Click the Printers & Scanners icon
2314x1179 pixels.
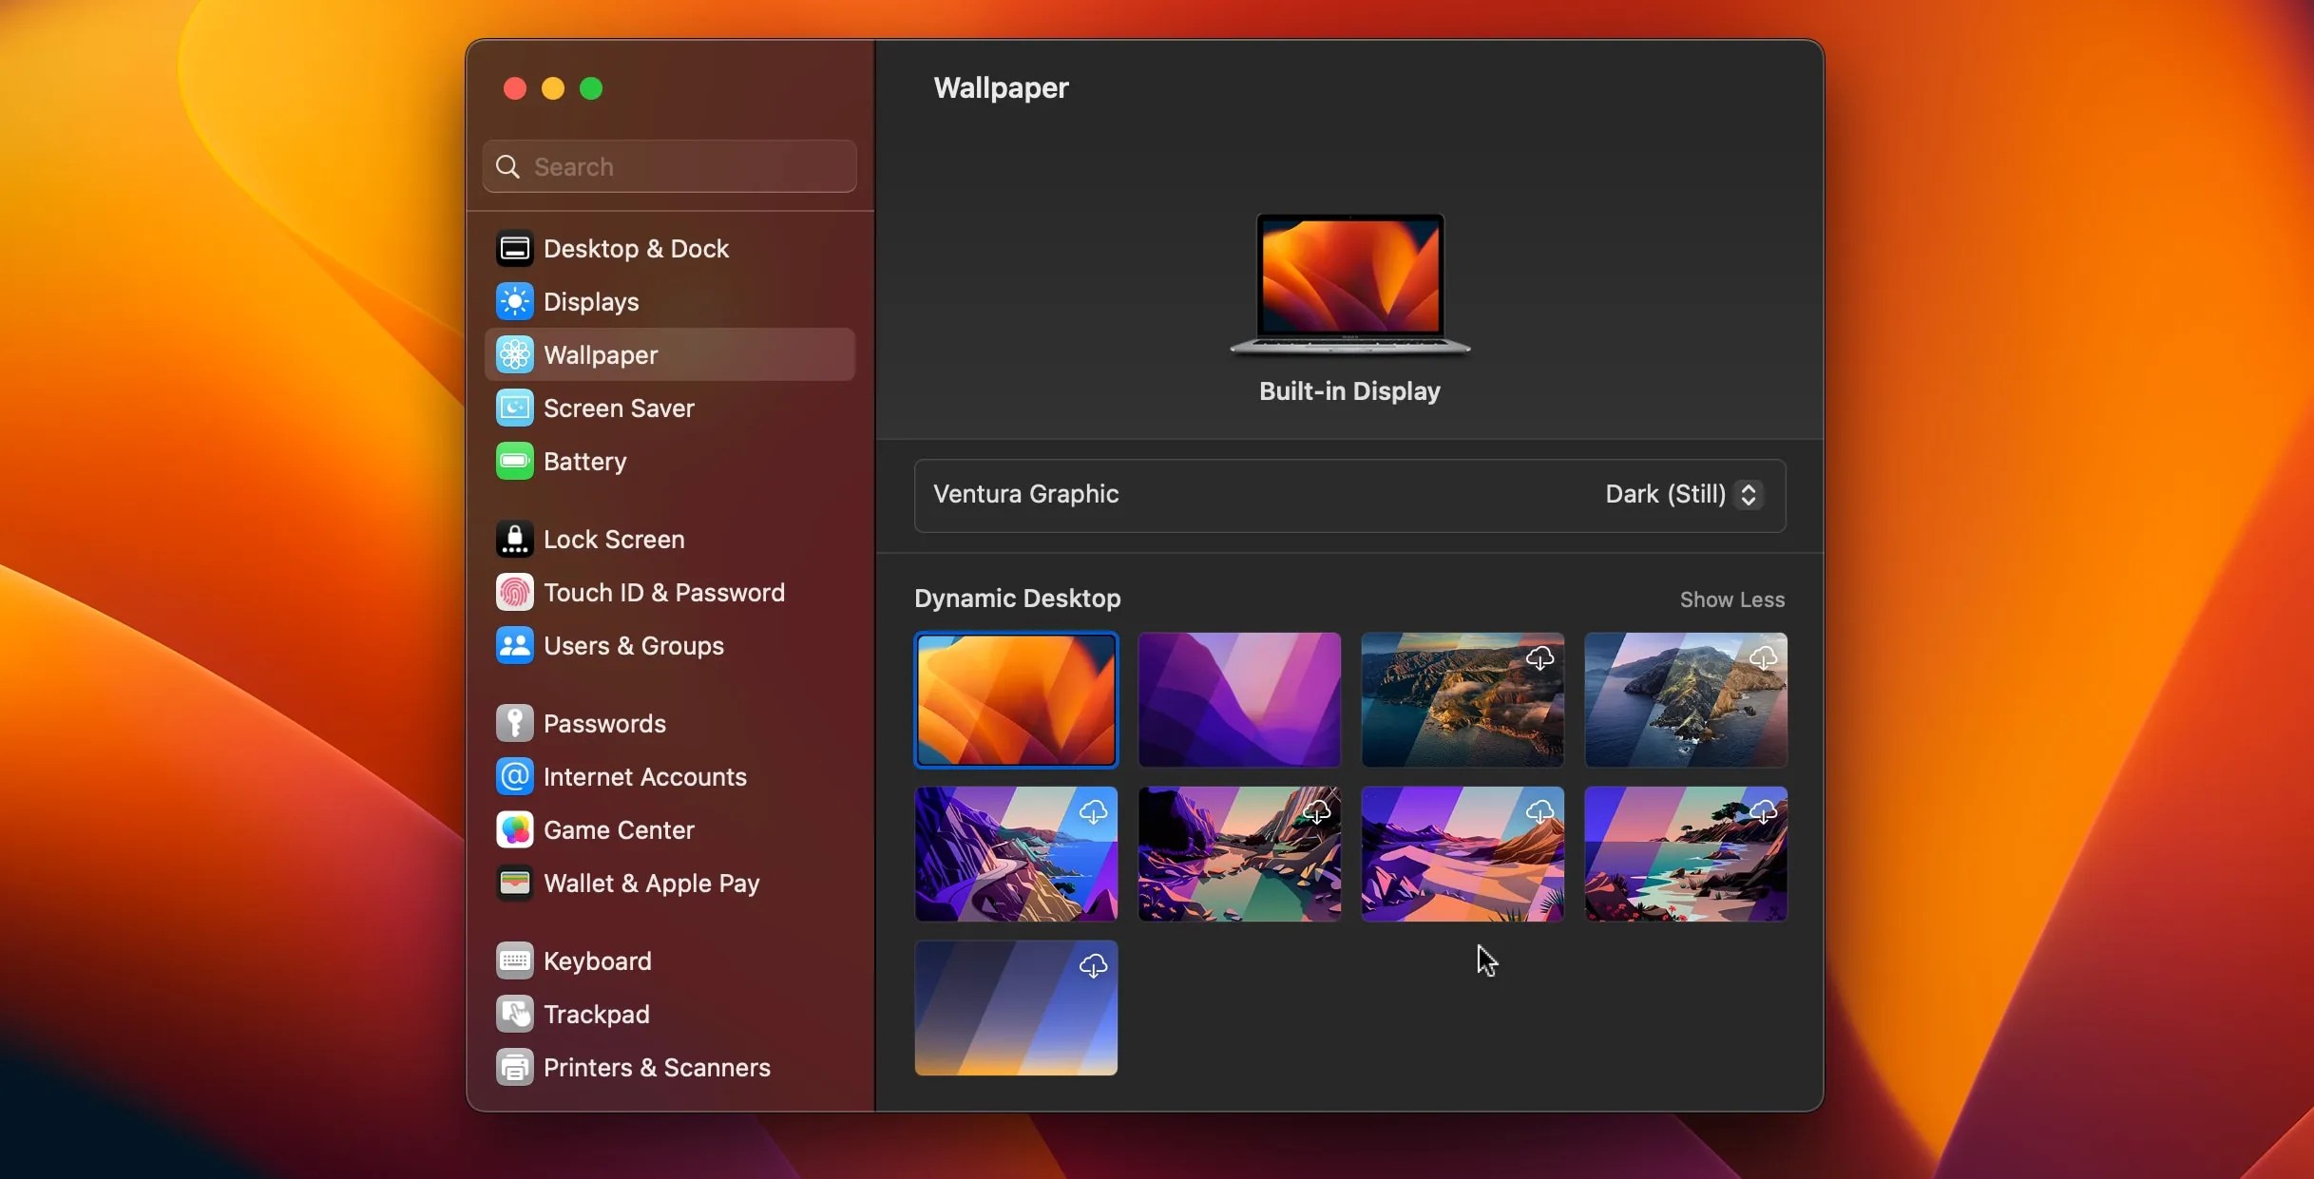tap(514, 1068)
